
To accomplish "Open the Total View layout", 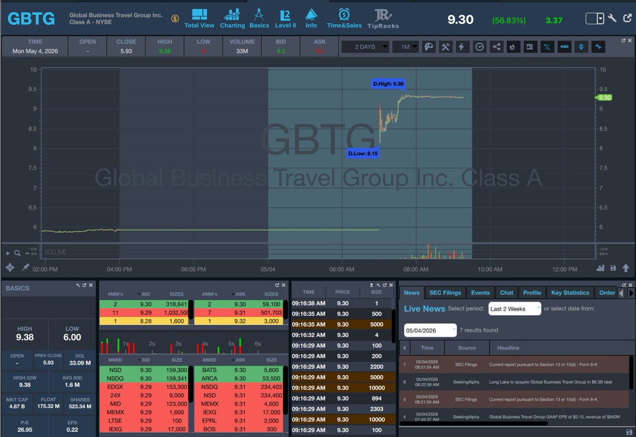I will (x=199, y=18).
